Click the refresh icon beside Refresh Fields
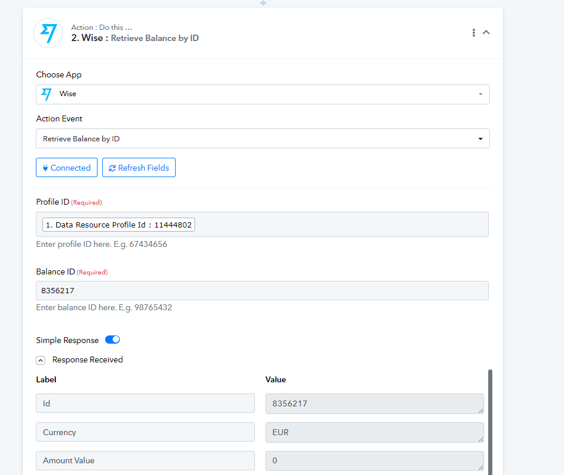564x475 pixels. (x=112, y=168)
